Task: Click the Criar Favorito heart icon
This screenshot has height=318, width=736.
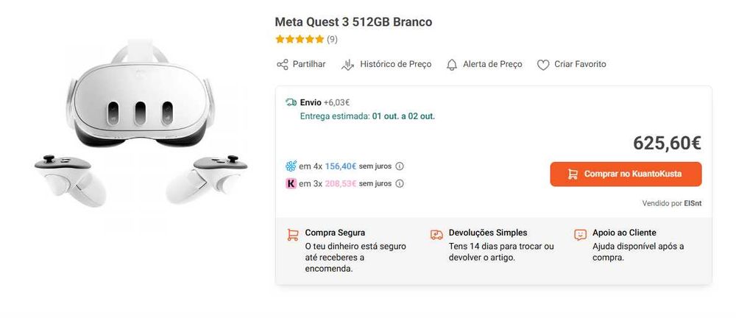Action: (543, 65)
